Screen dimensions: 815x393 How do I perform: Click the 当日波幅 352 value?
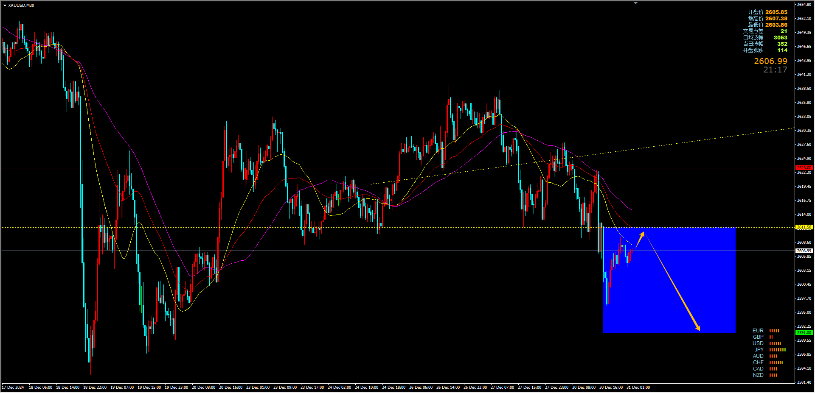782,44
